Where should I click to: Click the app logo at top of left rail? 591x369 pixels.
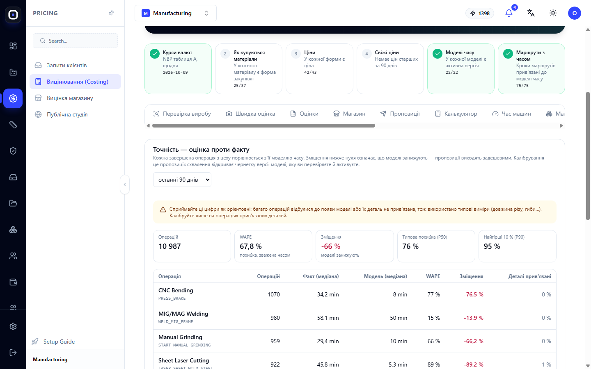pos(13,15)
